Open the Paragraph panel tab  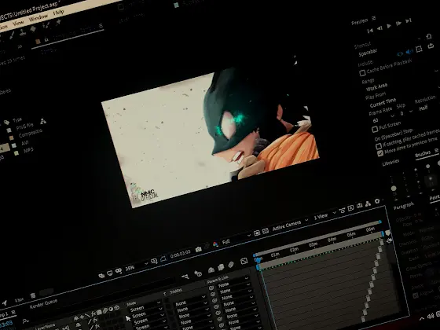pyautogui.click(x=404, y=206)
